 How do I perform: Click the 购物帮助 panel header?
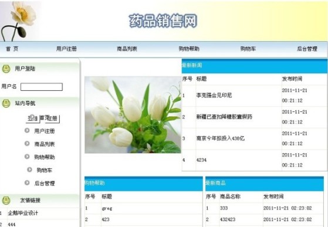(x=144, y=184)
